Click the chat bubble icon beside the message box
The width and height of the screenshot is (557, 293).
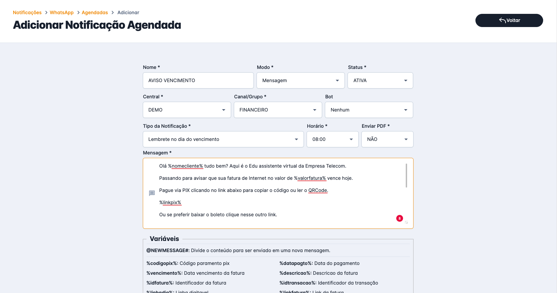tap(152, 193)
